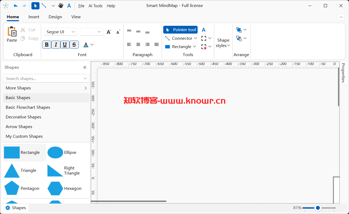349x214 pixels.
Task: Expand Rectangle tool shape options
Action: coord(194,47)
